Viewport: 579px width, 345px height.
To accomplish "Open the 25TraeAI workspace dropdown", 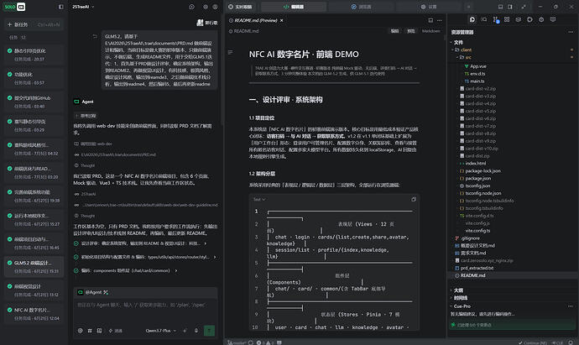I will click(83, 7).
